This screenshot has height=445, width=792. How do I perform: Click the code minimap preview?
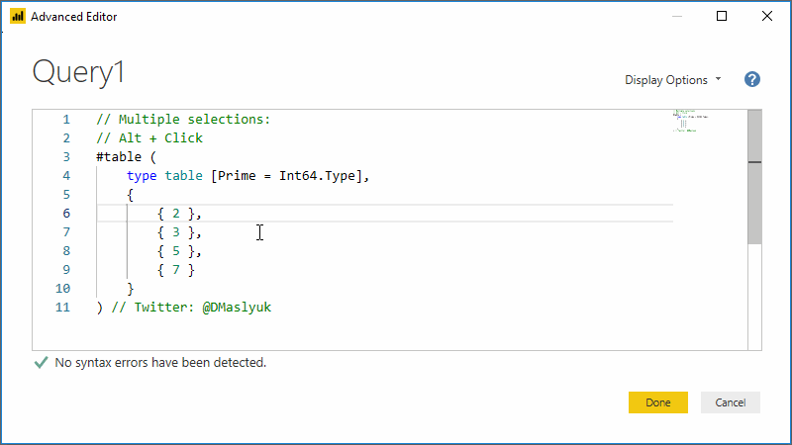690,121
